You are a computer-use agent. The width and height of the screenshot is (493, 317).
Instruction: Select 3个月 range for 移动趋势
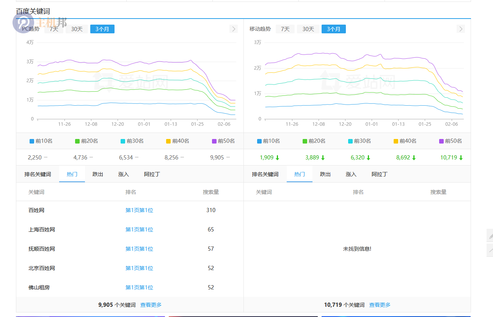(334, 29)
